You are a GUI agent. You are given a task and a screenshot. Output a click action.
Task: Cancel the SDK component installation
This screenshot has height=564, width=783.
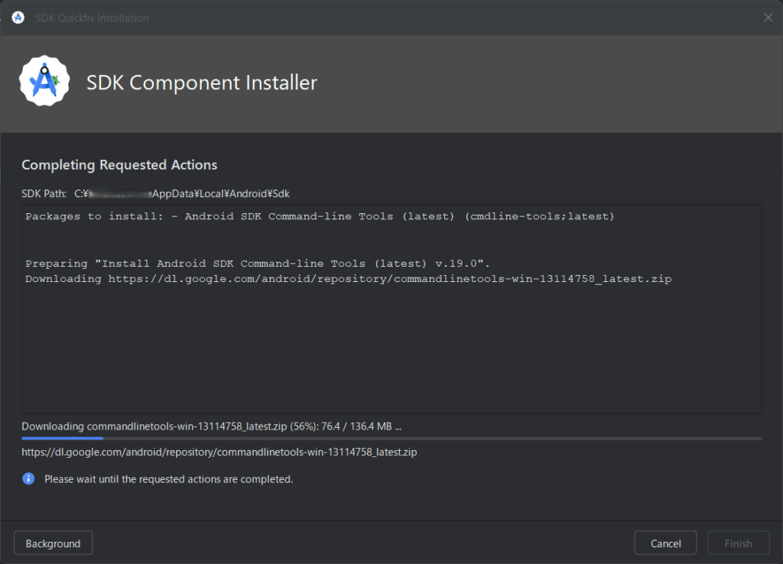pos(665,543)
